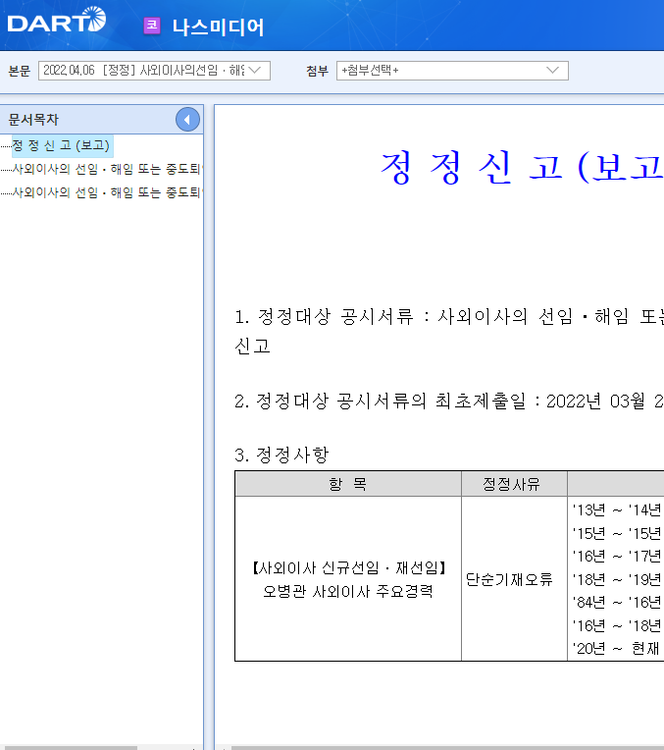Click the 첨부 label
The height and width of the screenshot is (750, 664).
tap(317, 71)
